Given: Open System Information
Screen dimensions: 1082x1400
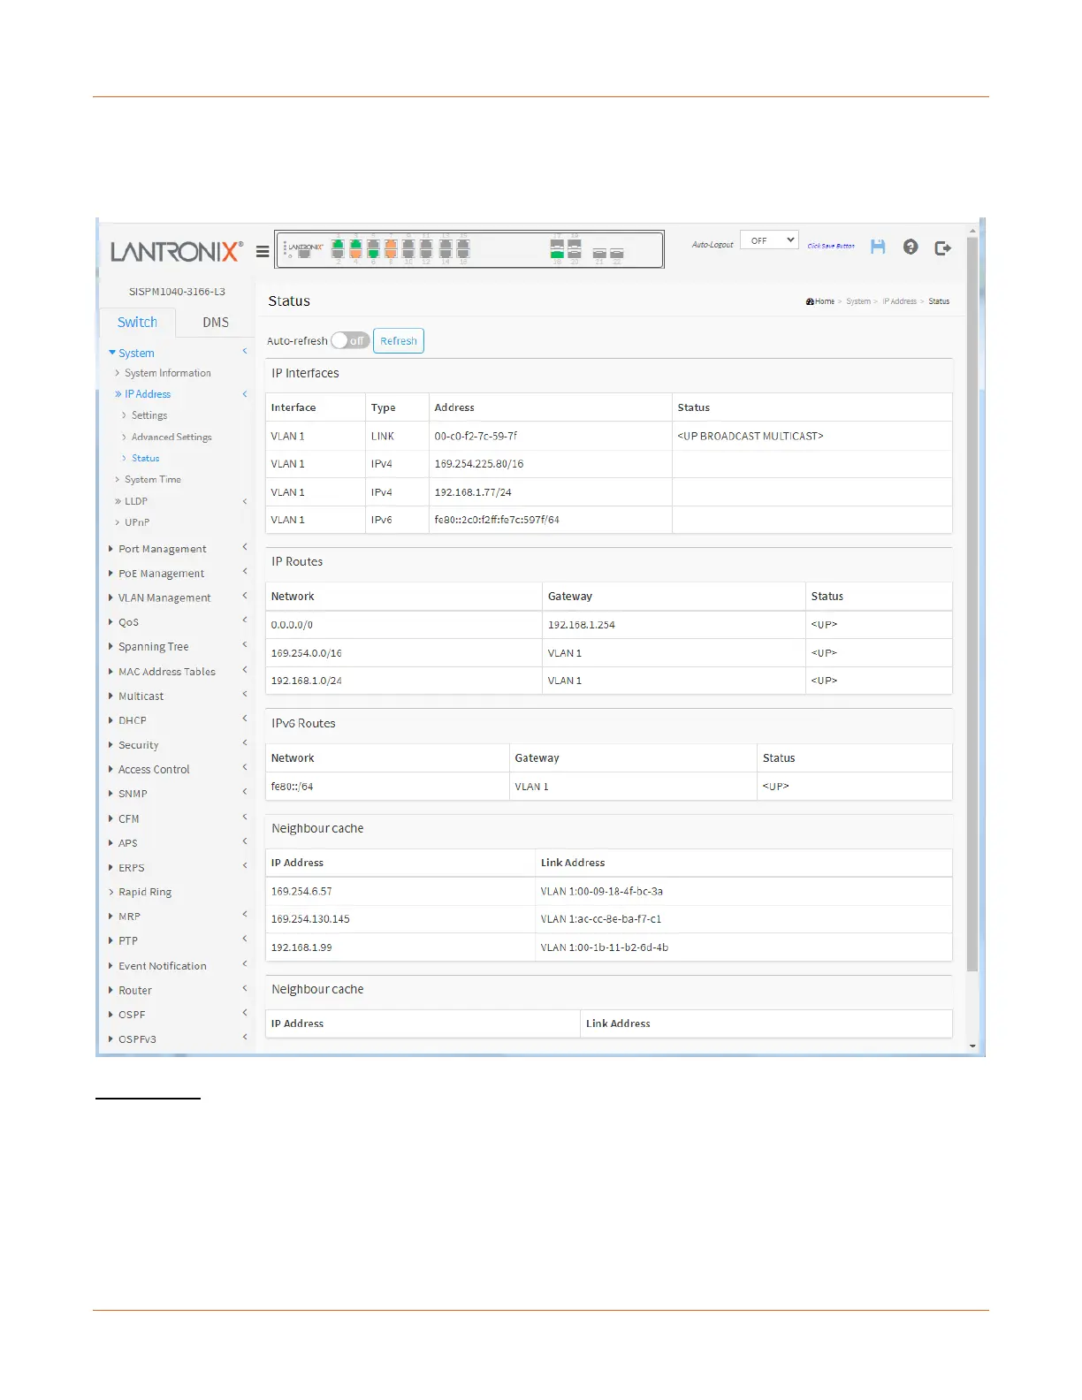Looking at the screenshot, I should pyautogui.click(x=168, y=373).
